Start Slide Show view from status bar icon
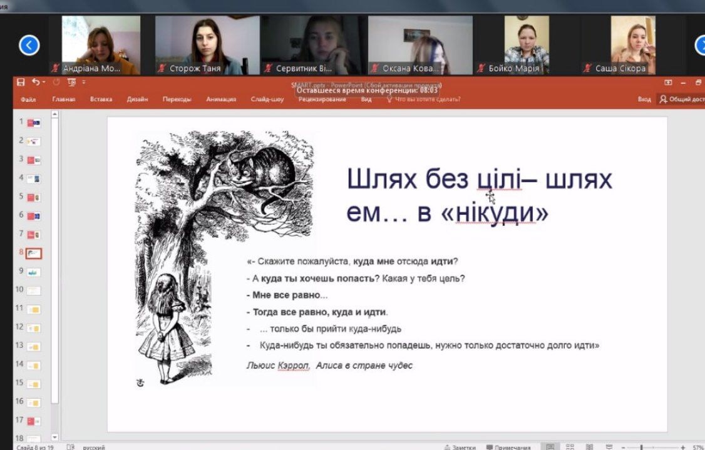This screenshot has width=705, height=450. coord(609,447)
